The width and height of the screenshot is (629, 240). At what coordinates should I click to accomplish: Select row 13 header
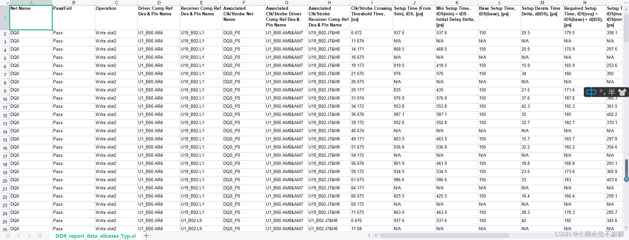[5, 124]
